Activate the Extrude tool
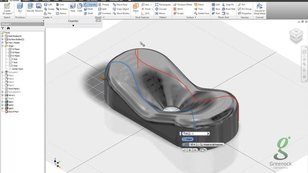The width and height of the screenshot is (308, 173). click(x=30, y=8)
